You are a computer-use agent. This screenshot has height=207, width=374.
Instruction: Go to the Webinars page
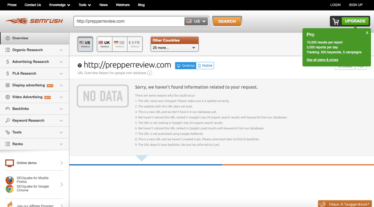pyautogui.click(x=123, y=5)
